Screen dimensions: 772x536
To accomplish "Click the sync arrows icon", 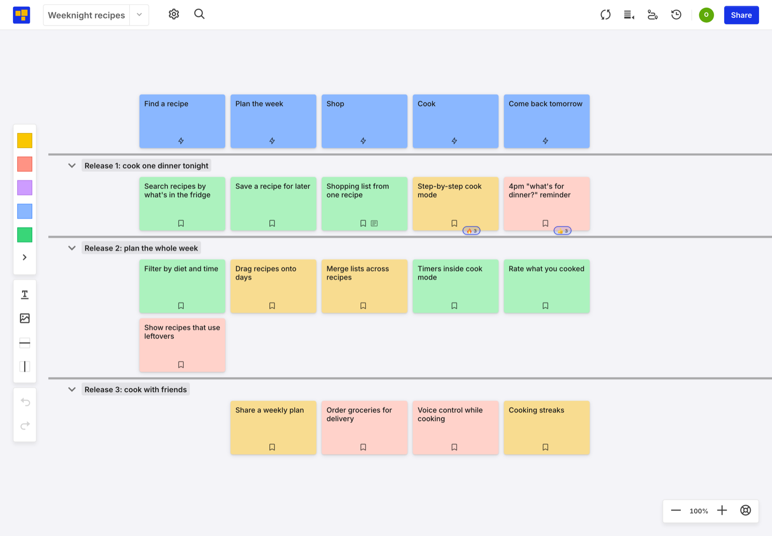I will pos(606,15).
